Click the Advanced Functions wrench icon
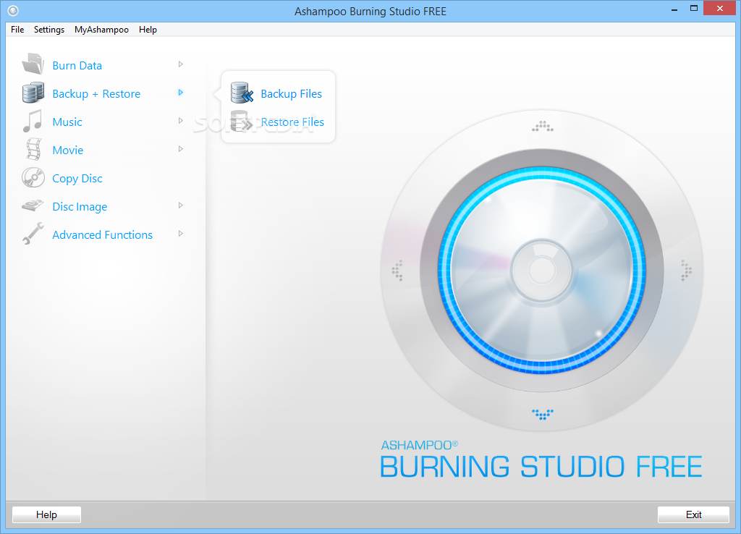The height and width of the screenshot is (534, 741). pos(33,234)
